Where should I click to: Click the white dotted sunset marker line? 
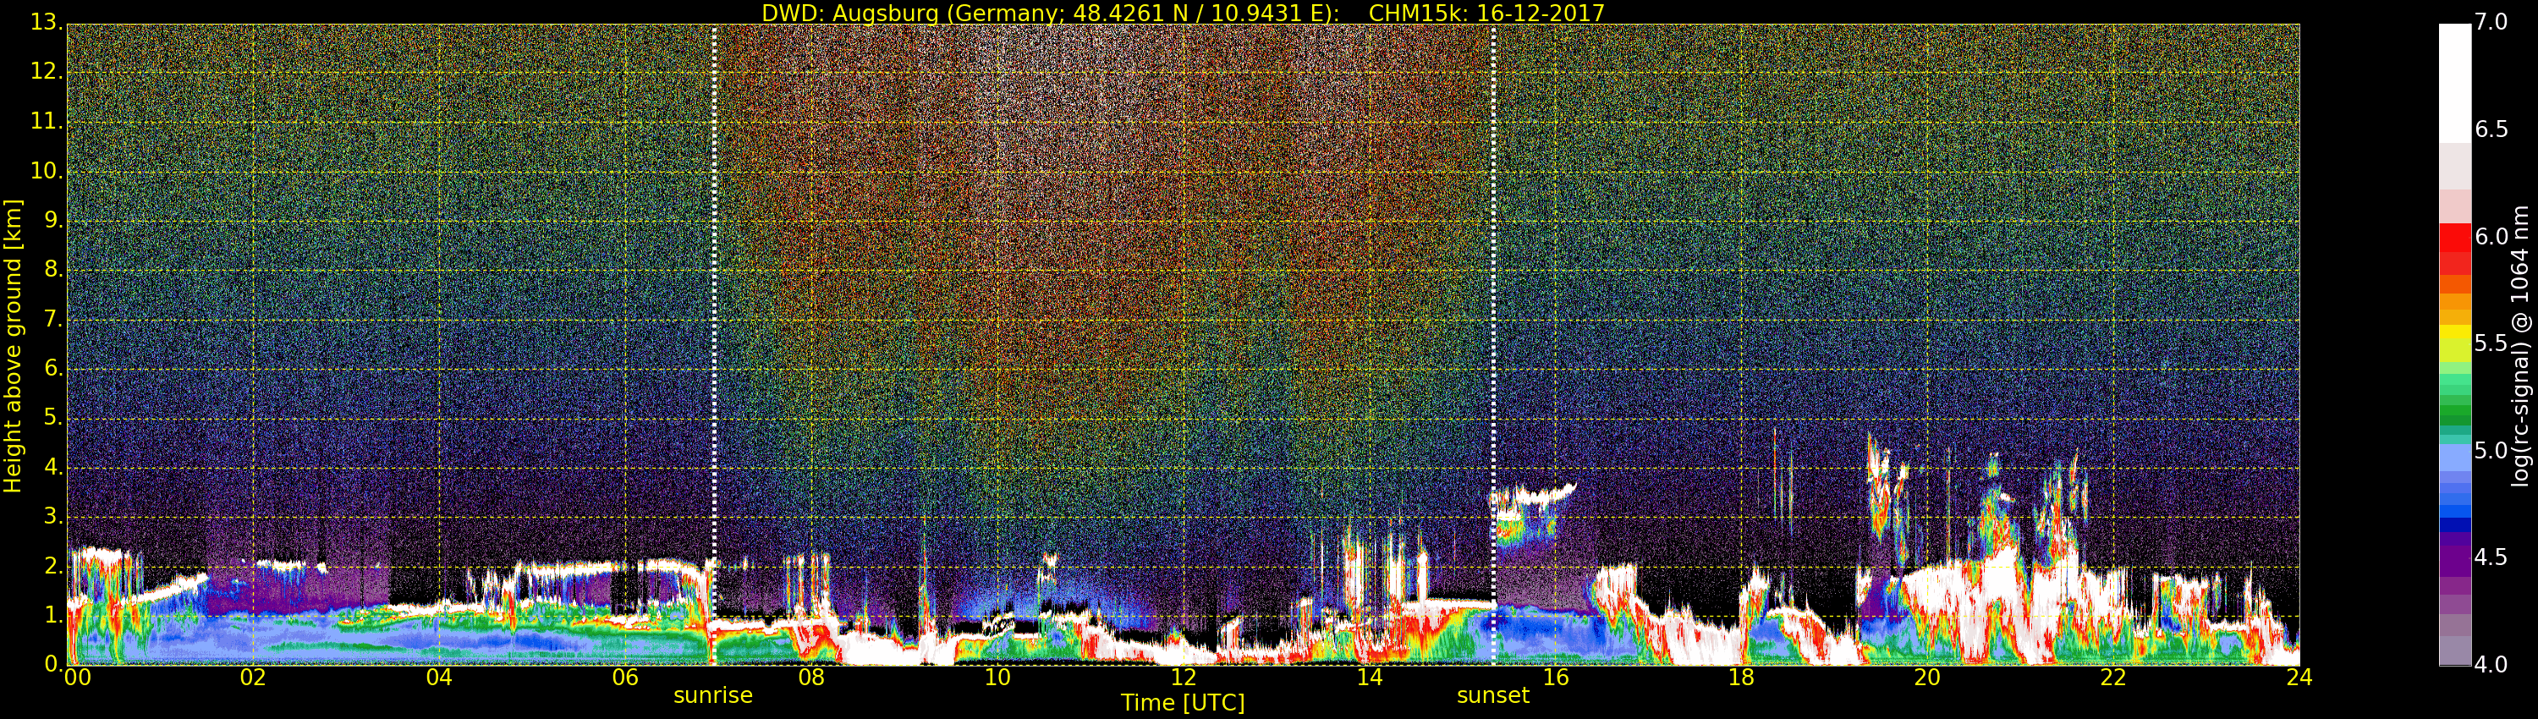click(1494, 345)
